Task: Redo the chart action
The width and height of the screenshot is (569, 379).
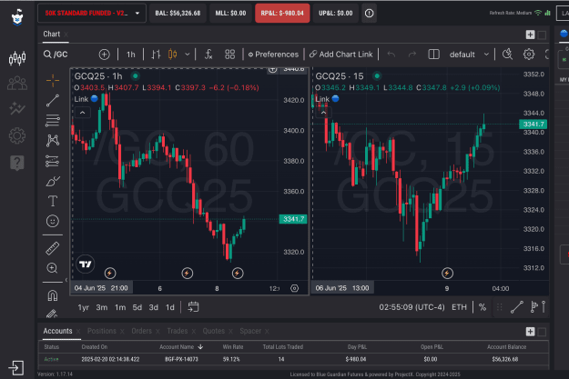Action: [412, 55]
